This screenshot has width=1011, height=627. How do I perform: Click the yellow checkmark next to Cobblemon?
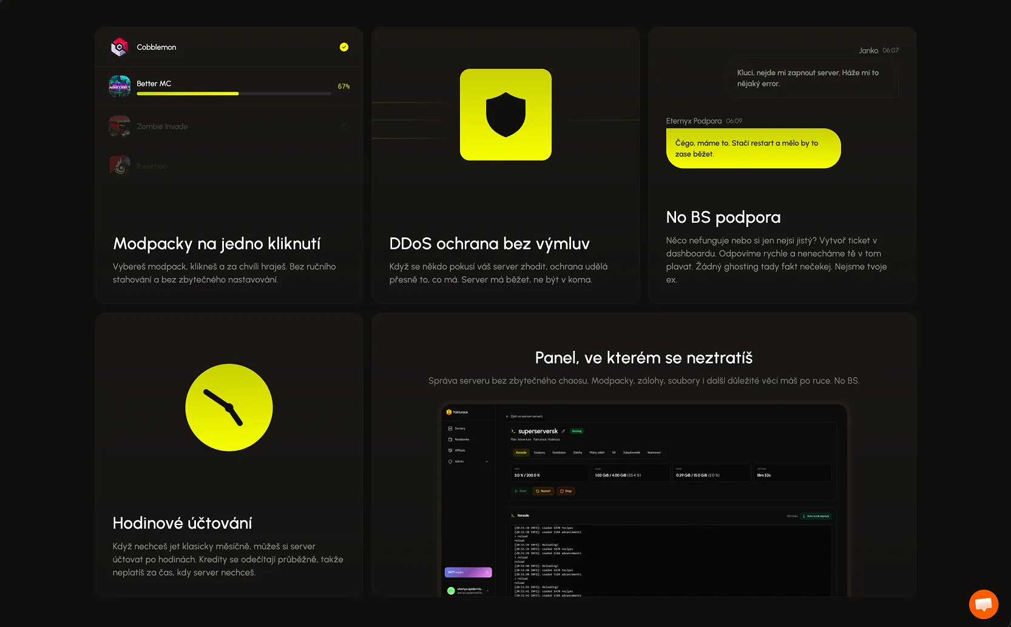pos(344,47)
